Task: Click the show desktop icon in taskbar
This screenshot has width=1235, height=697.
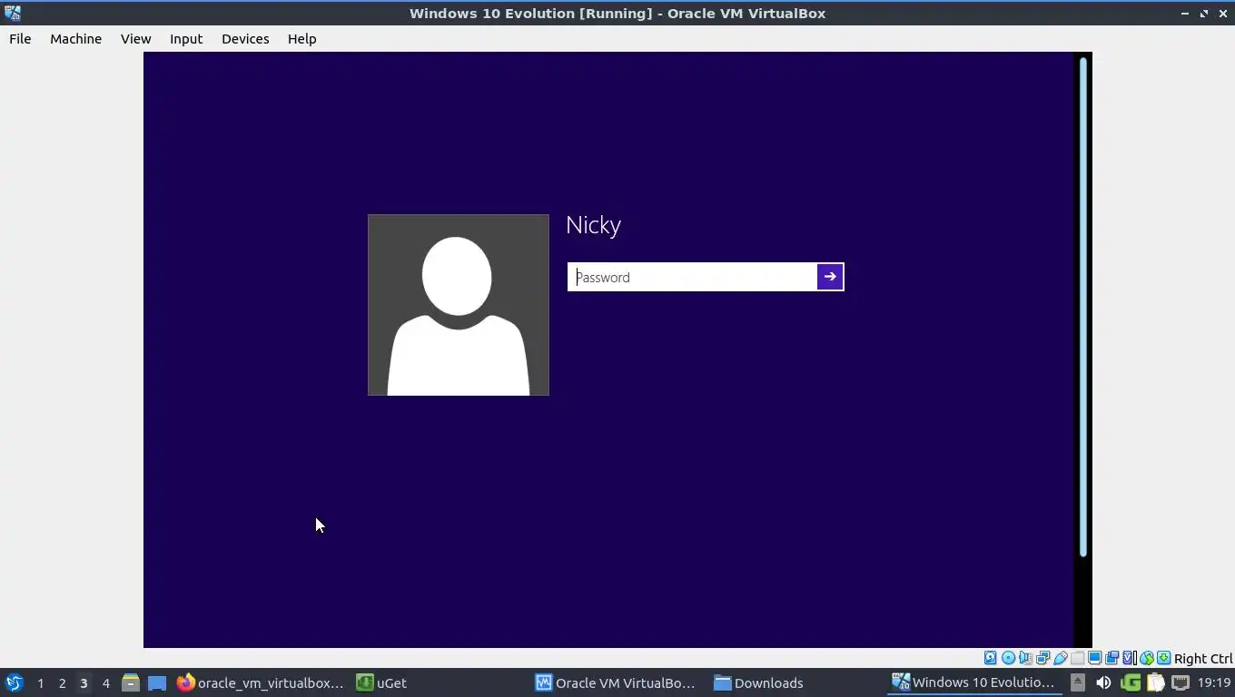Action: (x=157, y=682)
